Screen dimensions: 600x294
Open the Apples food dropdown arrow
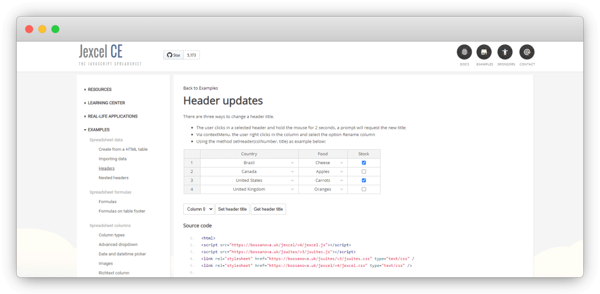(x=341, y=172)
